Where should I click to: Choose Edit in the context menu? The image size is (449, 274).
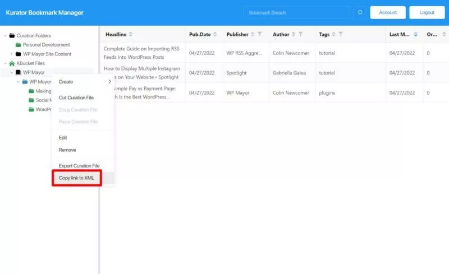pyautogui.click(x=83, y=138)
